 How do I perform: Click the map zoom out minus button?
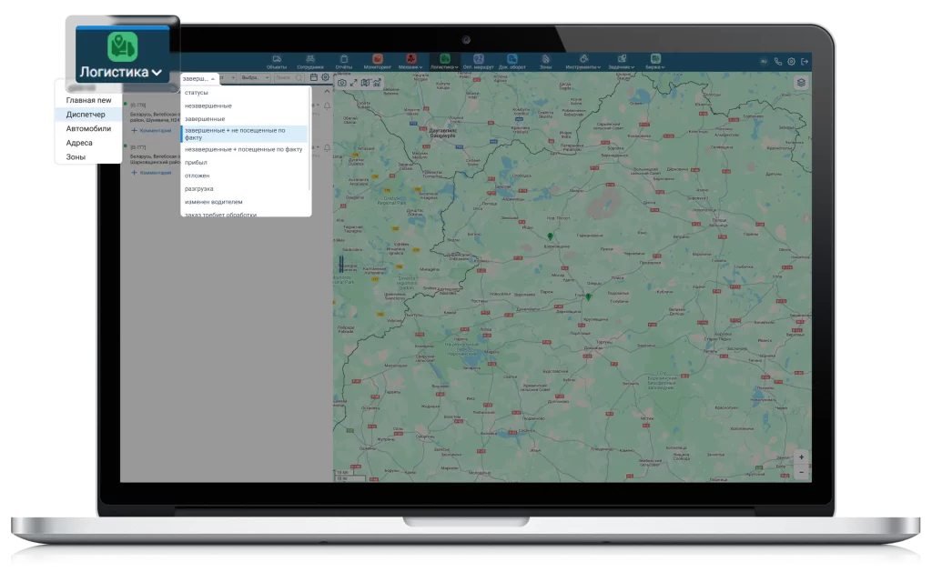[x=801, y=472]
